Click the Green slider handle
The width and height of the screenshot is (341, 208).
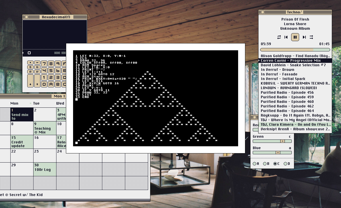click(x=282, y=141)
